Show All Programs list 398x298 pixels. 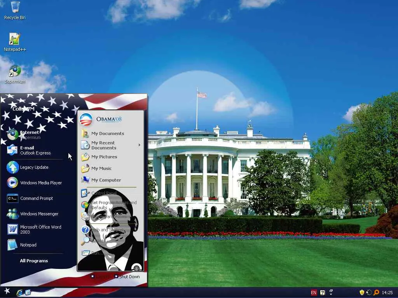tap(34, 261)
